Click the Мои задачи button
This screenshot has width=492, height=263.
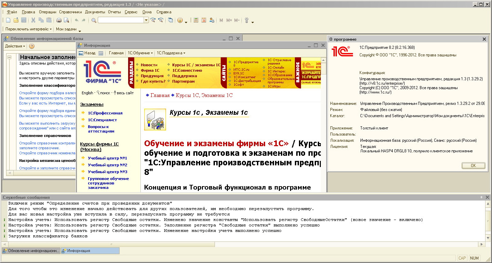coord(66,29)
